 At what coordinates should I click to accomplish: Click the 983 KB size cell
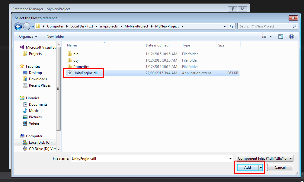tap(233, 73)
